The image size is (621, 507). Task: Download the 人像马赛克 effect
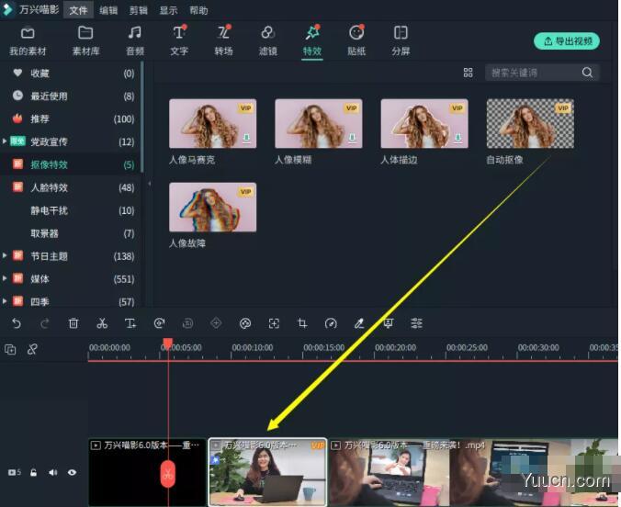246,138
